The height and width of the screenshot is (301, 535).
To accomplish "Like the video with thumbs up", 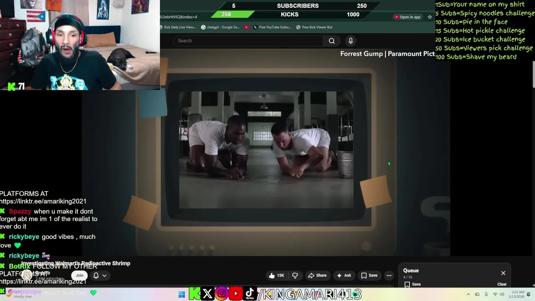I will [x=277, y=275].
